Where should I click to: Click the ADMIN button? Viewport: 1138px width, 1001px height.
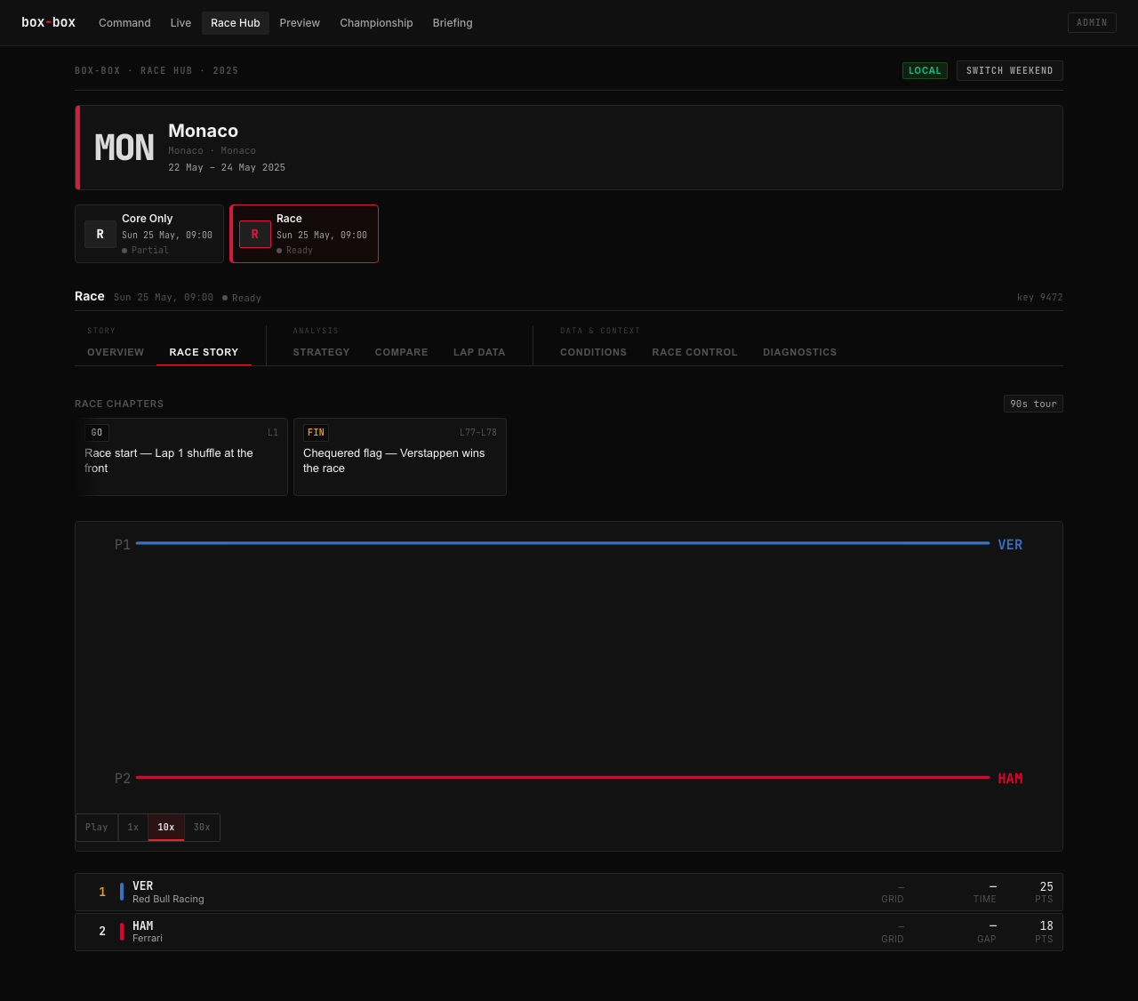pos(1092,23)
